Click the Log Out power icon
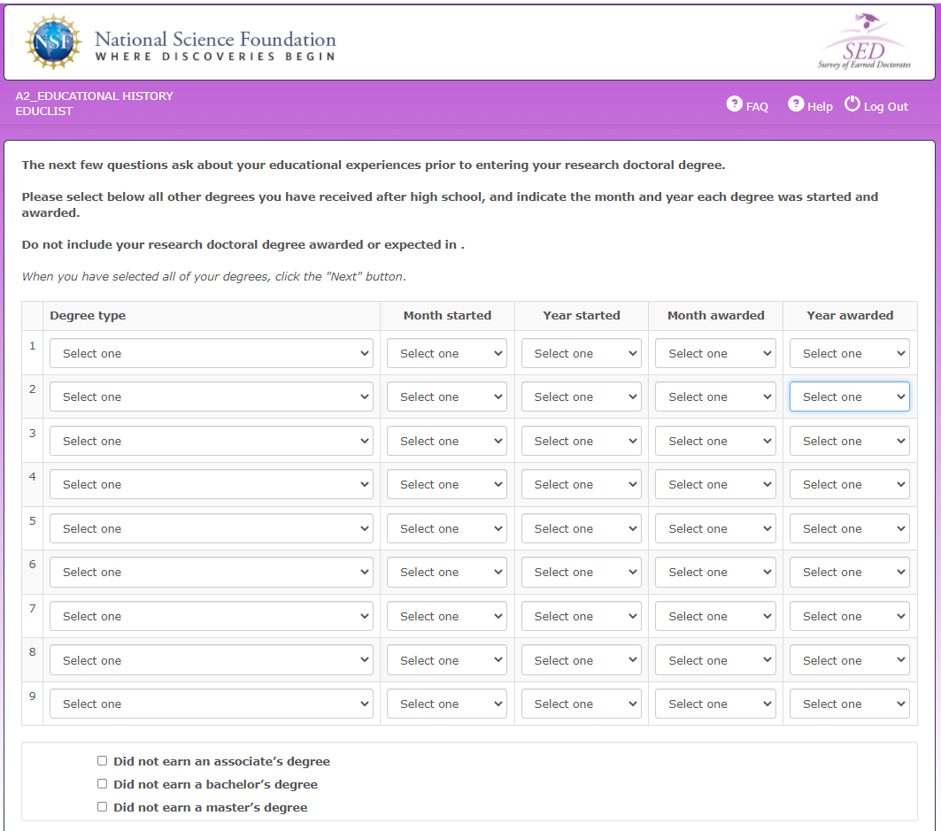The image size is (941, 831). (852, 104)
